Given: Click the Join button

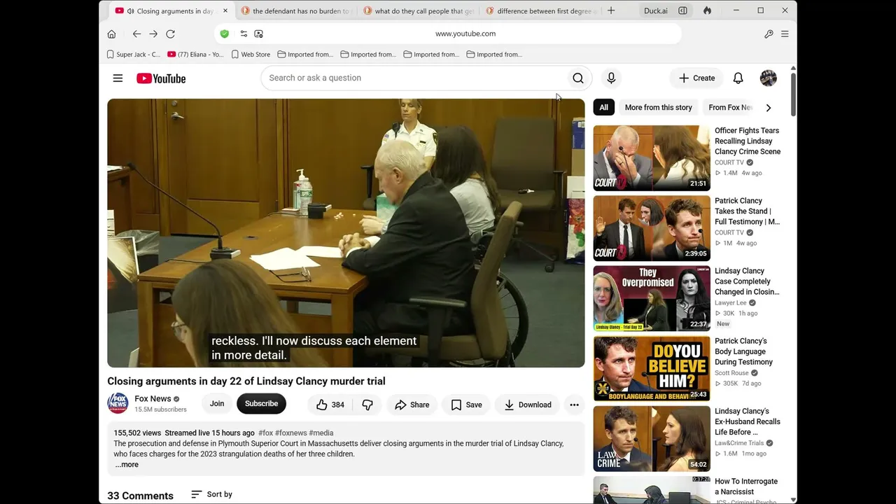Looking at the screenshot, I should click(217, 403).
